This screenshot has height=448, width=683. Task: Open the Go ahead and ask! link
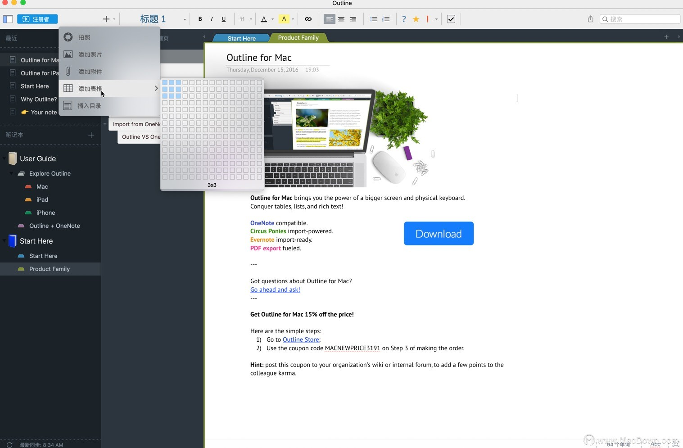pyautogui.click(x=275, y=290)
